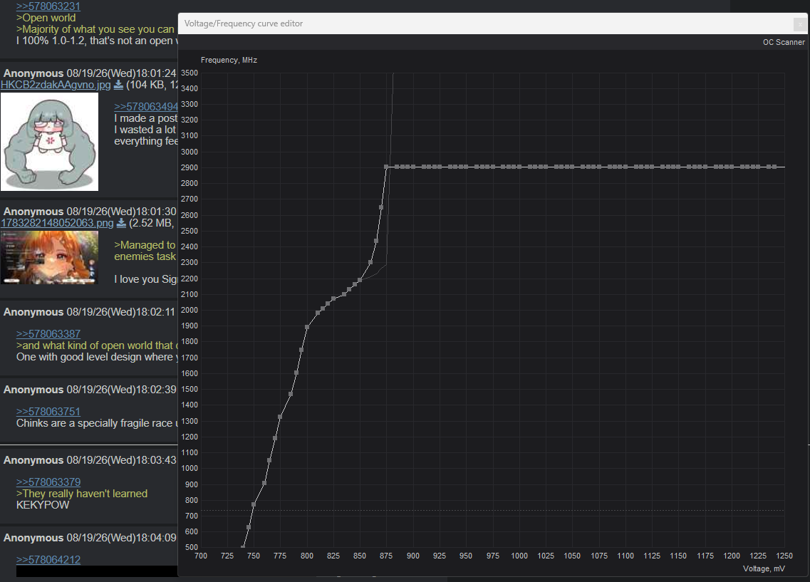Click the OC Scanner button
Screen dimensions: 810x582
783,42
